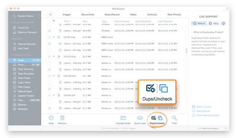Screen dimensions: 236x138
Task: Sort by the Size column header
Action: pyautogui.click(x=85, y=21)
